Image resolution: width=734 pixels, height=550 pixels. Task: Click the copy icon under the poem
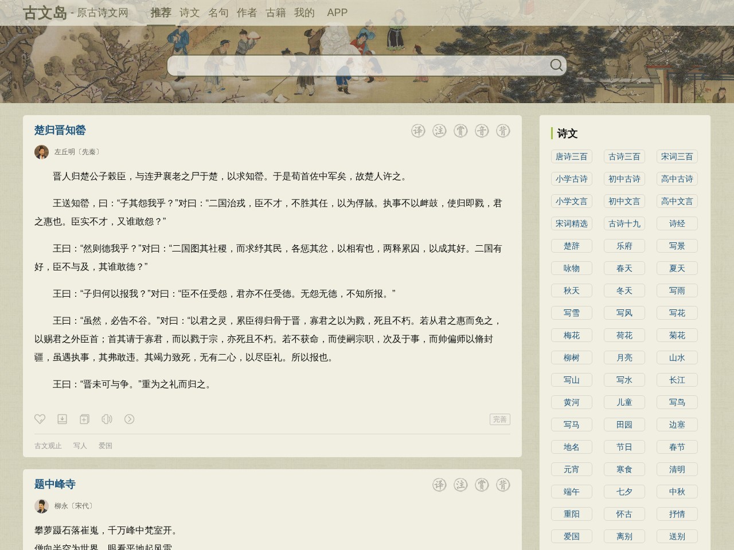[84, 419]
